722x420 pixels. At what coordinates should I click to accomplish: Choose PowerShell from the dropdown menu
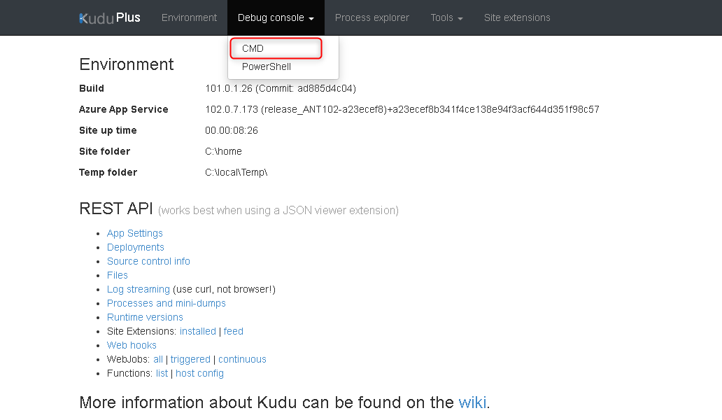pyautogui.click(x=266, y=66)
